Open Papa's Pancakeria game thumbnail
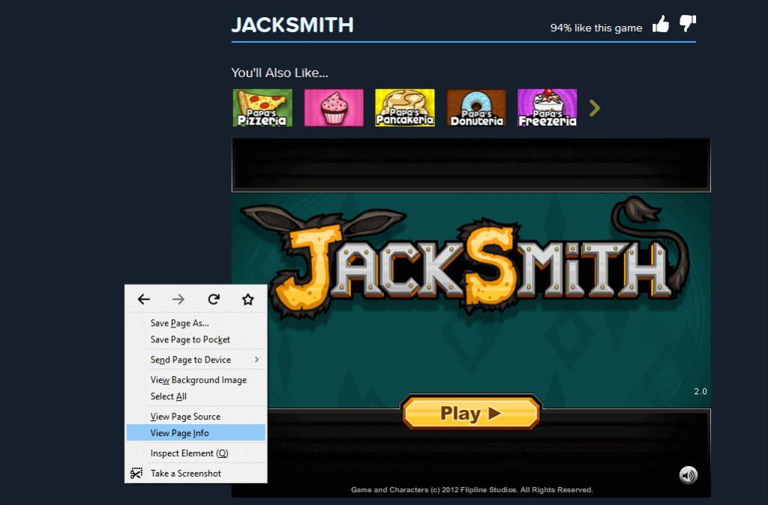Image resolution: width=768 pixels, height=505 pixels. pyautogui.click(x=404, y=108)
